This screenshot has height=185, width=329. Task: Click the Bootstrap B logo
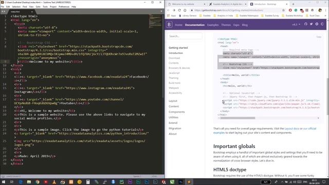point(169,25)
